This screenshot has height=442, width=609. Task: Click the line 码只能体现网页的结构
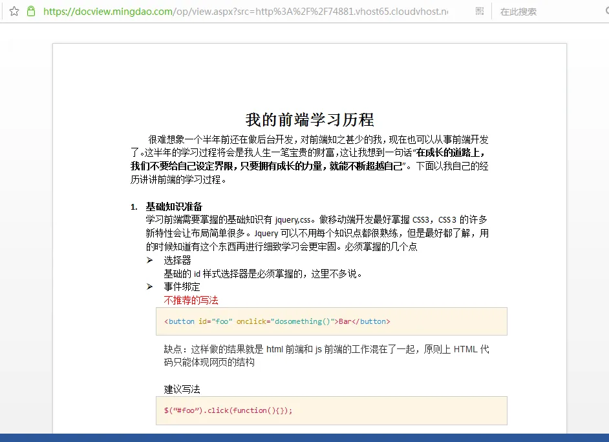tap(209, 363)
